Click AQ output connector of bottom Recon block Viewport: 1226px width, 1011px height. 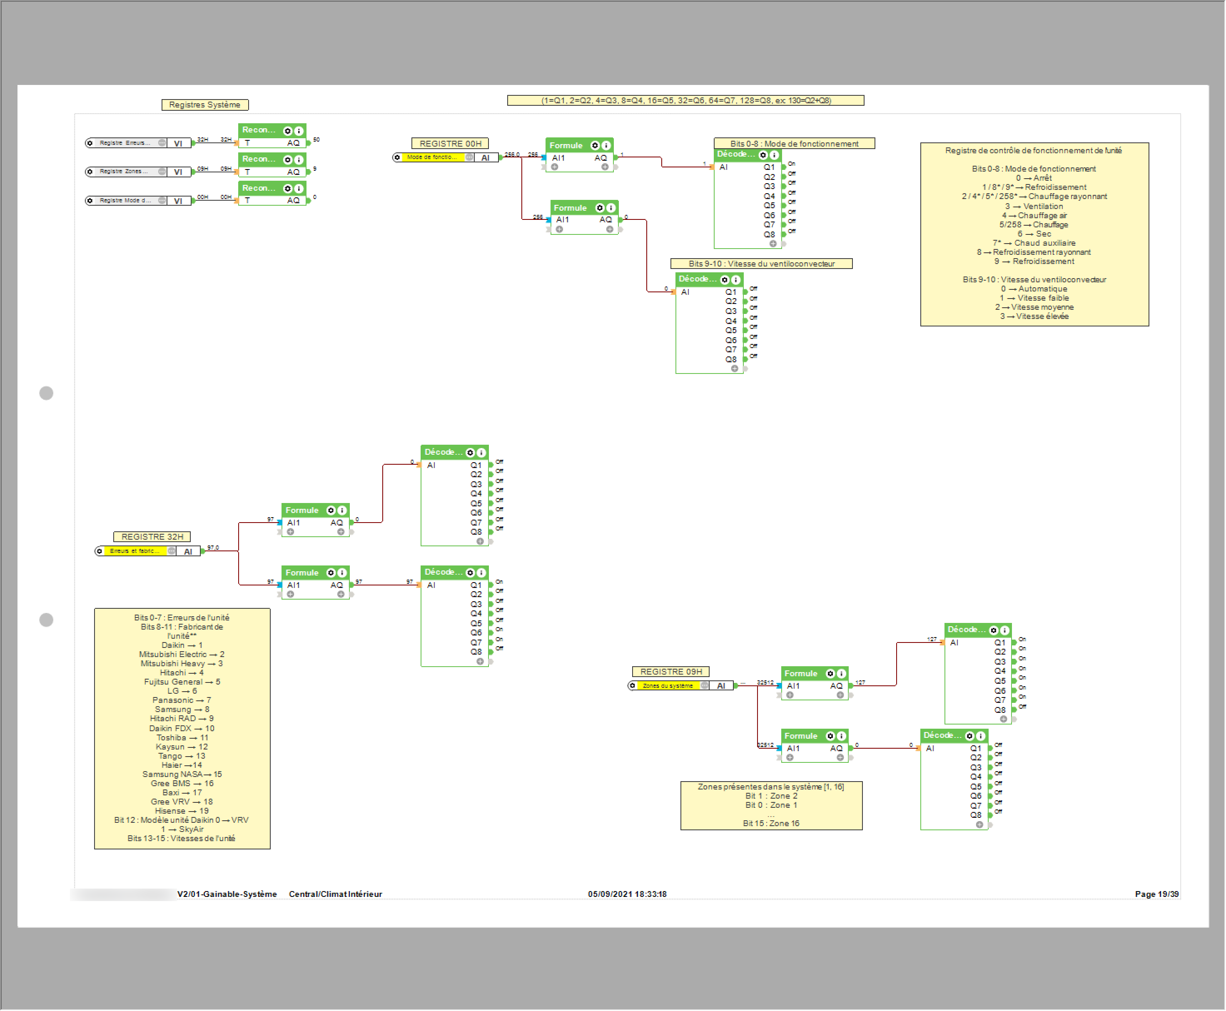(308, 201)
